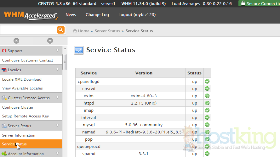Click inside the sidebar search field
Screen dimensions: 280x157
point(28,30)
